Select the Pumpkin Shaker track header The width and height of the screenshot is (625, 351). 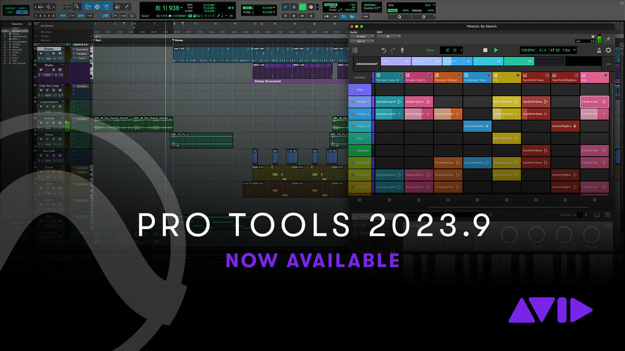tap(448, 78)
